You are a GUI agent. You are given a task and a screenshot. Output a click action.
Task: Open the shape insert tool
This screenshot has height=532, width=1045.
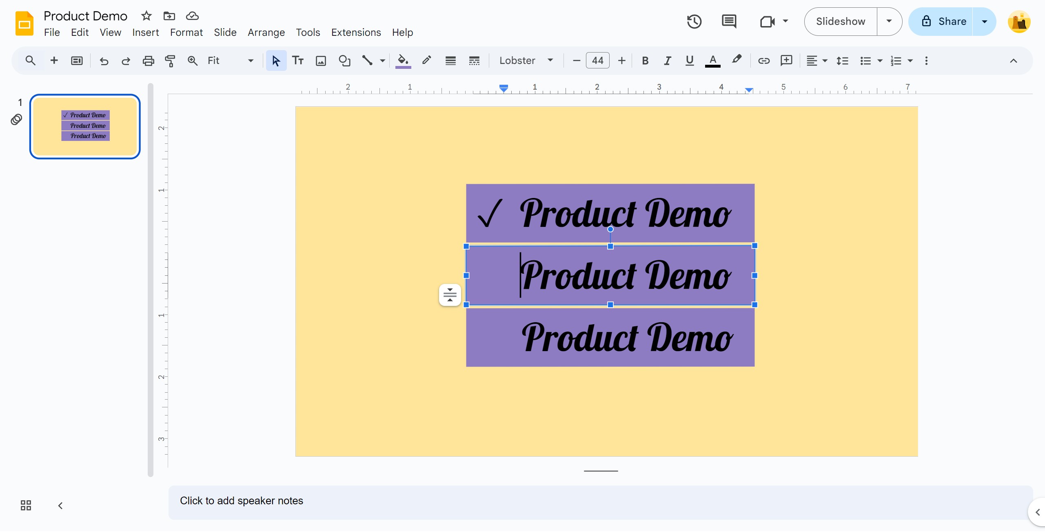pos(344,61)
